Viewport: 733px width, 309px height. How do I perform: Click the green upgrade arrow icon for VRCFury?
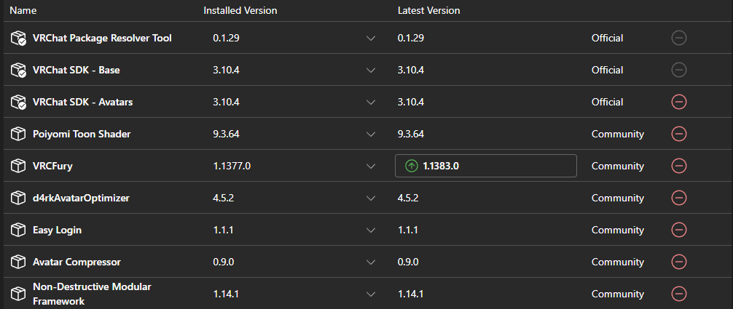(412, 166)
